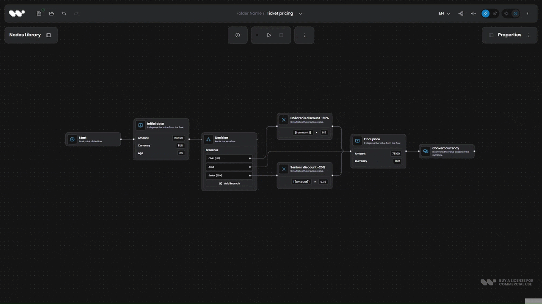Image resolution: width=542 pixels, height=304 pixels.
Task: Redo the last undone action
Action: pyautogui.click(x=76, y=14)
